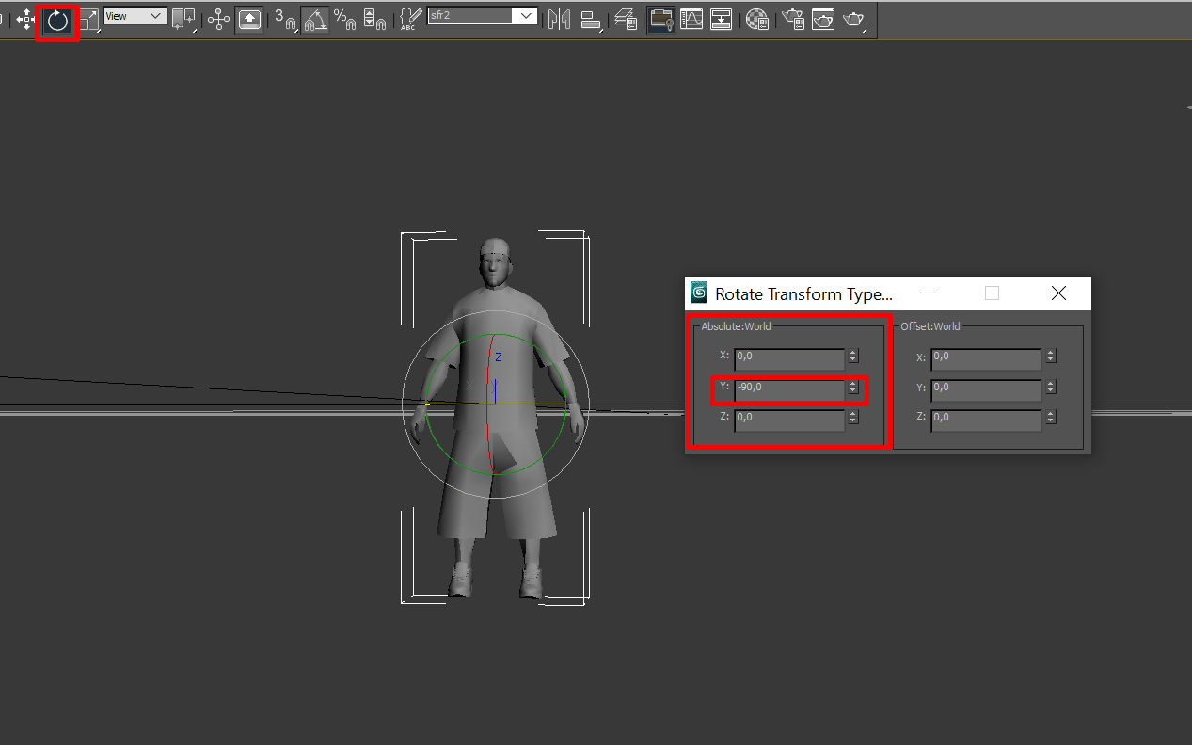1192x745 pixels.
Task: Close the Rotate Transform Type-In dialog
Action: click(1058, 293)
